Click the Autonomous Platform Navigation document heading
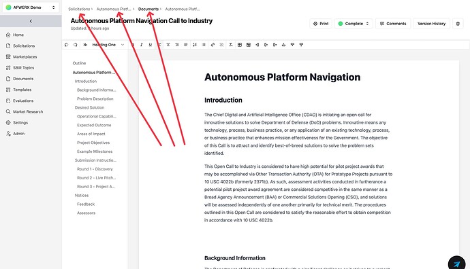 pos(283,77)
